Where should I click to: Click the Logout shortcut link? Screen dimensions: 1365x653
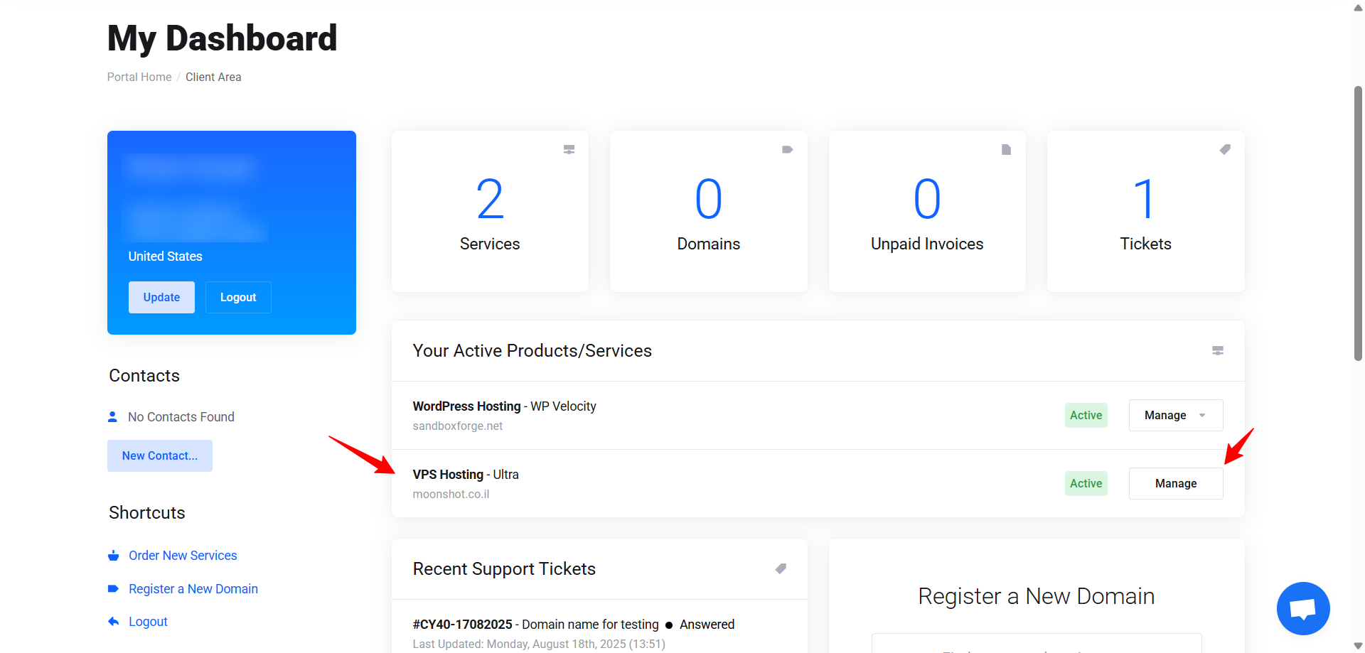148,622
